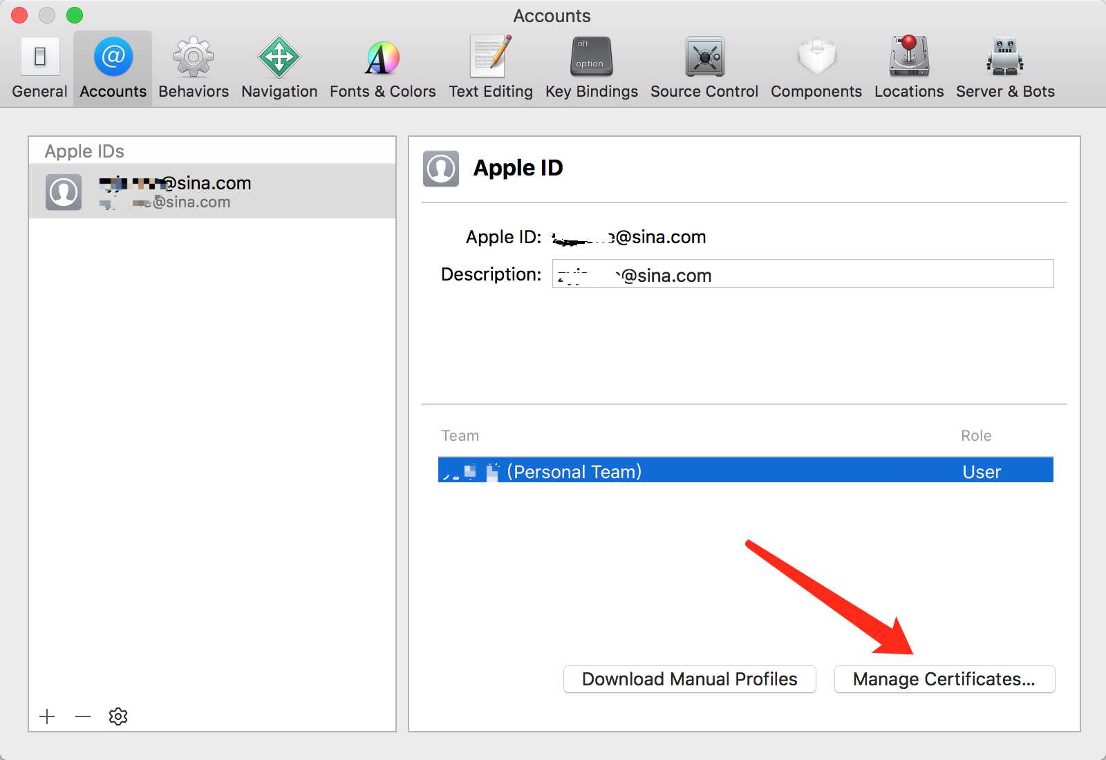
Task: Open Fonts & Colors preferences
Action: (x=382, y=68)
